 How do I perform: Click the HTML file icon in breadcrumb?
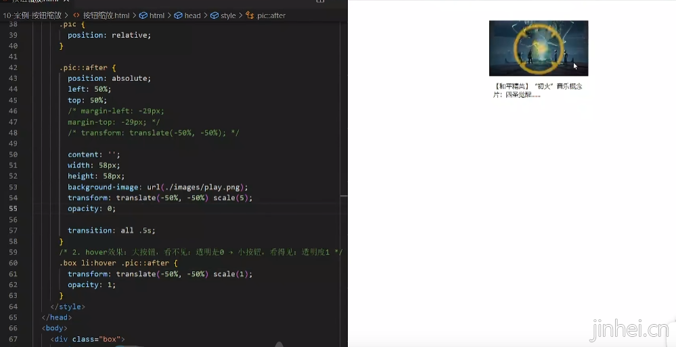click(x=76, y=16)
